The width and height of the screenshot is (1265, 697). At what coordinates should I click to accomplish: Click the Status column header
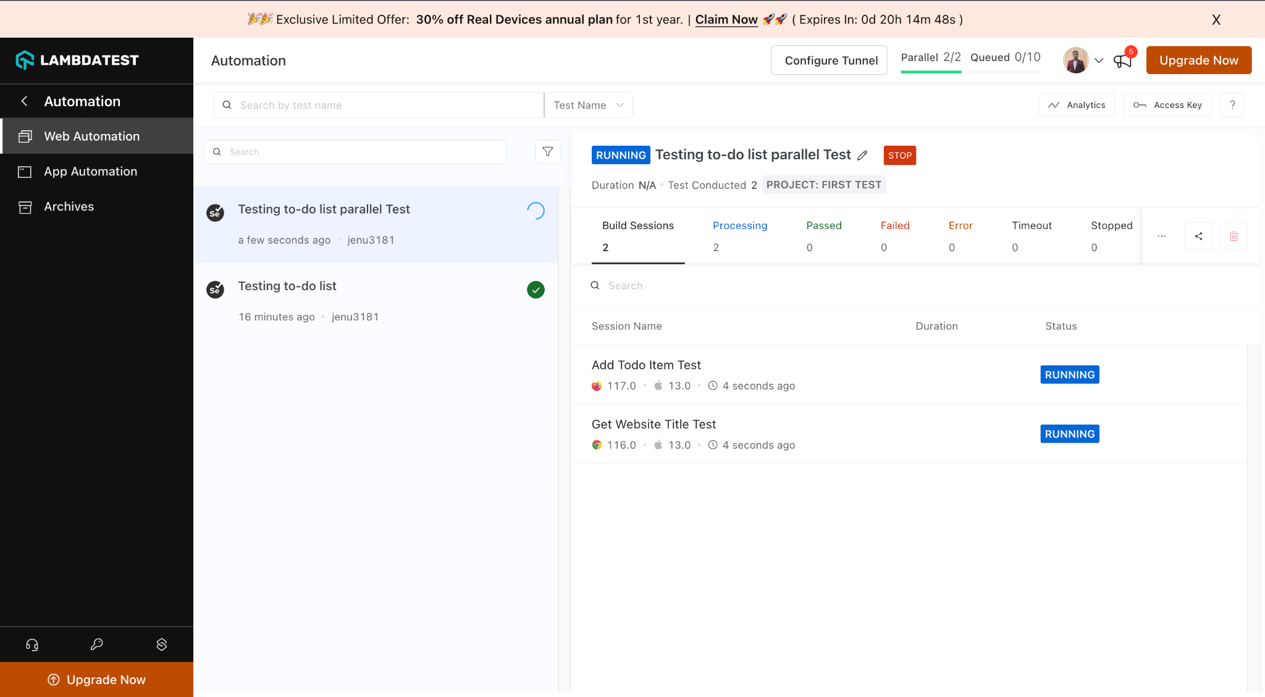[1061, 326]
